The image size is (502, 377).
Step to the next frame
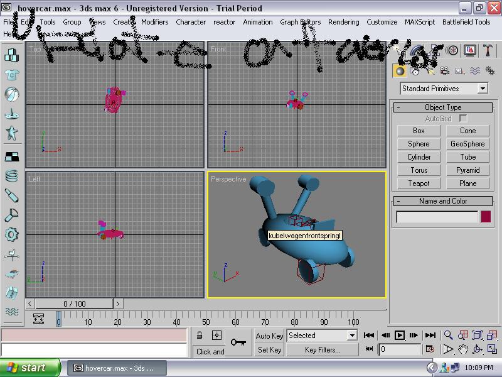click(414, 336)
